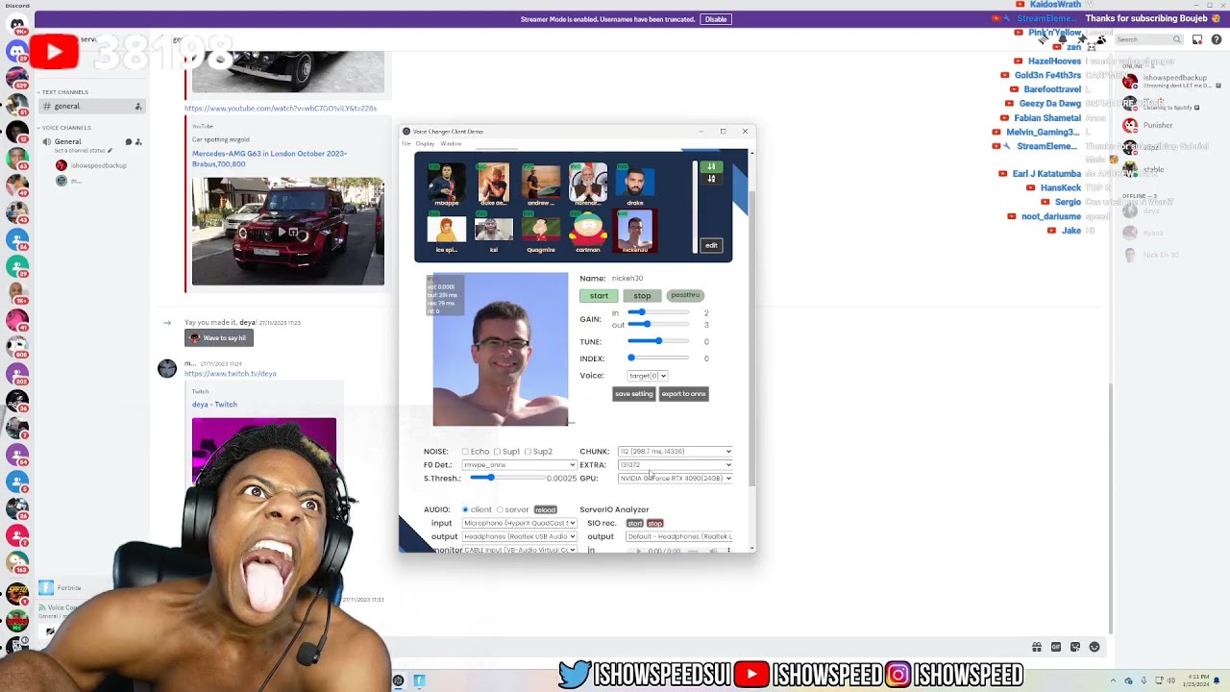Open Windows notification bell
The image size is (1230, 692).
(1217, 680)
